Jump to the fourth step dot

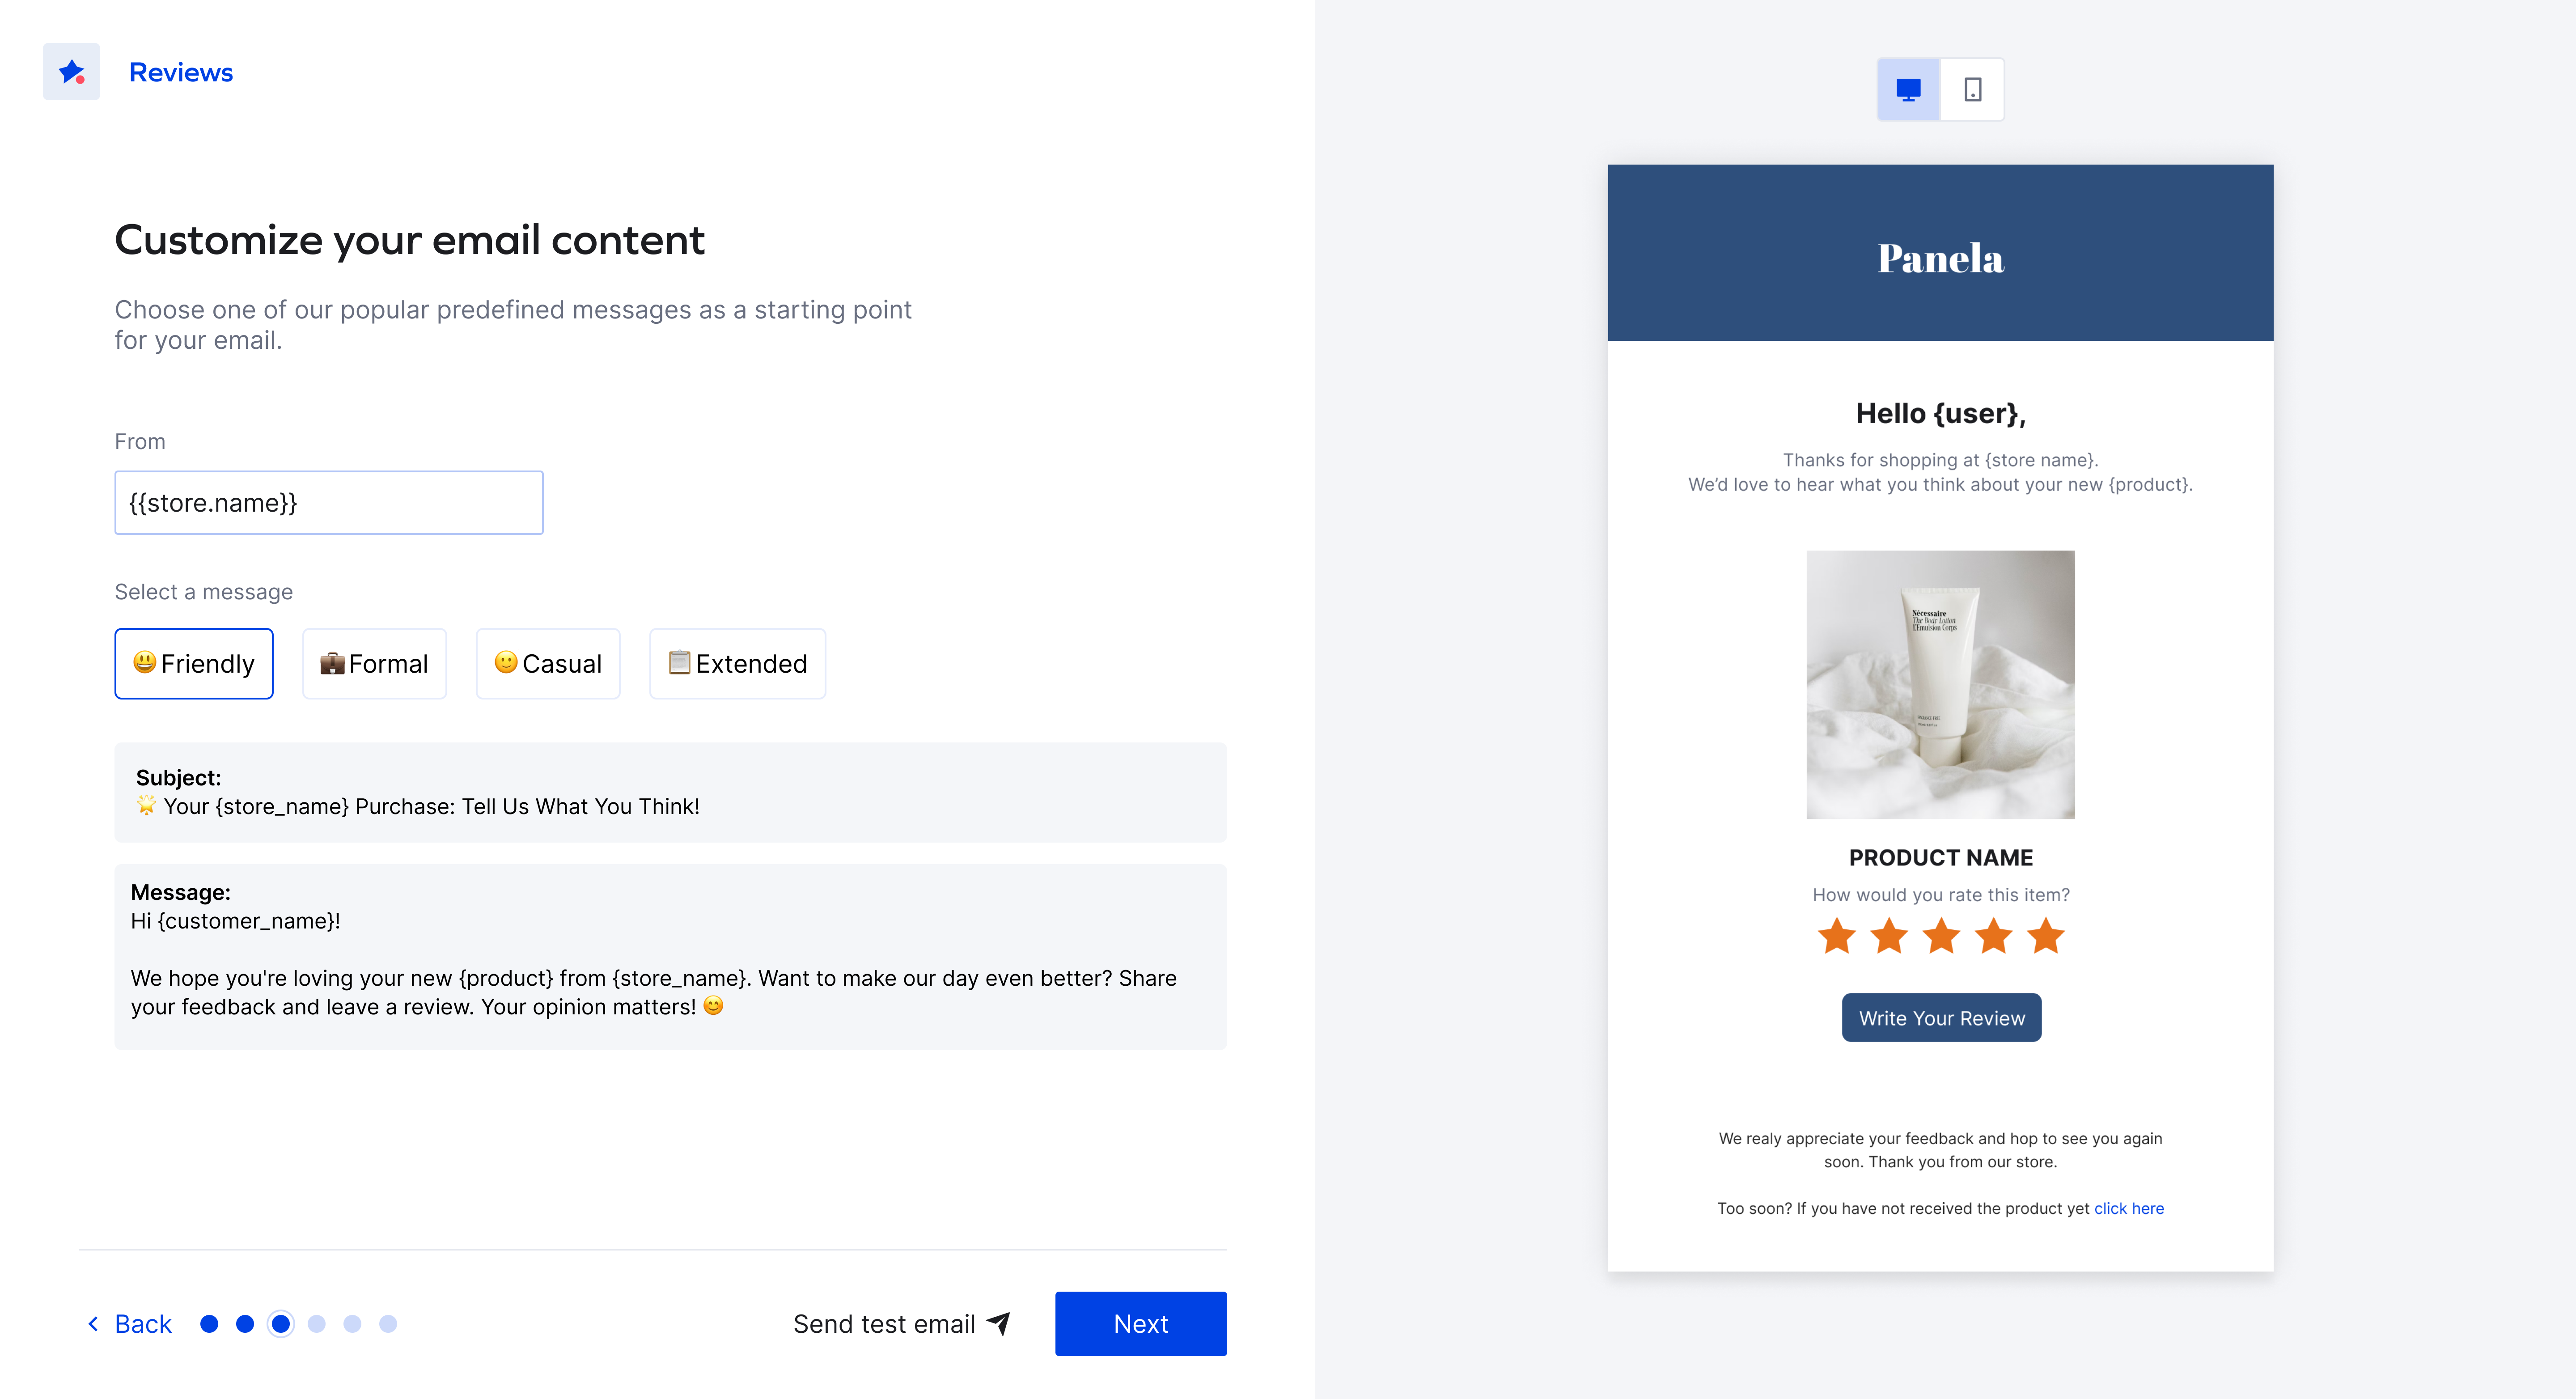pyautogui.click(x=317, y=1324)
